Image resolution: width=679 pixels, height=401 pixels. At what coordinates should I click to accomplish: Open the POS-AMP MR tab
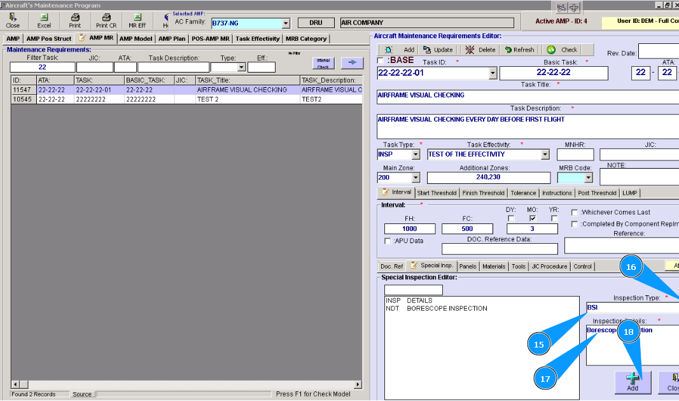click(211, 39)
